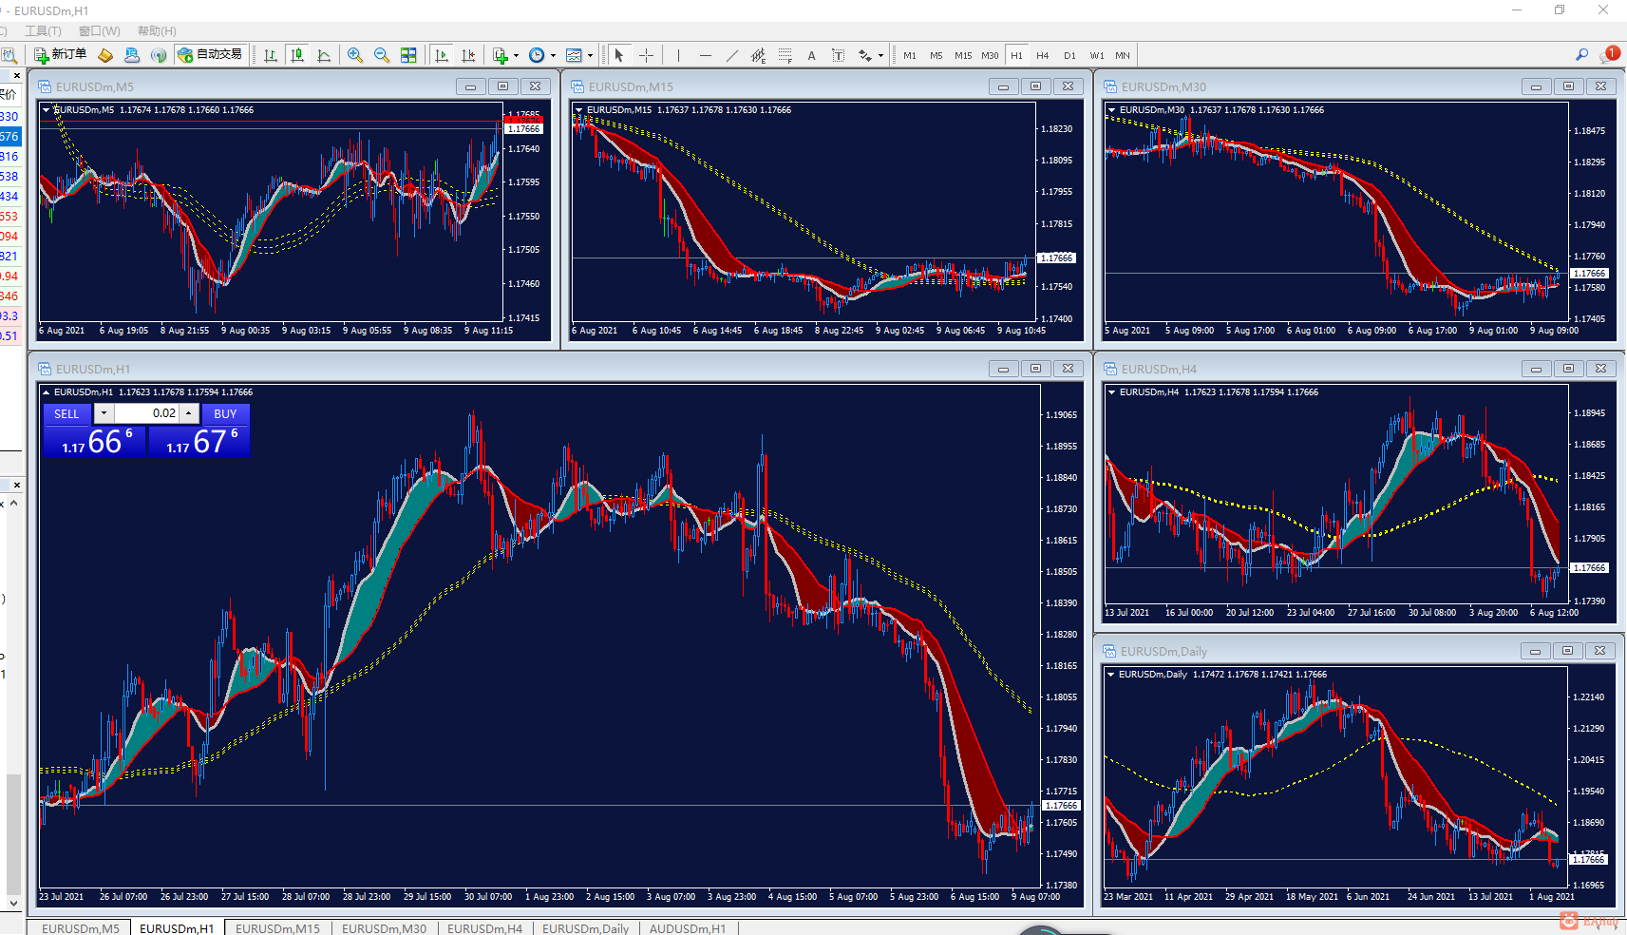1627x935 pixels.
Task: Switch timeframe to W1
Action: pyautogui.click(x=1097, y=55)
